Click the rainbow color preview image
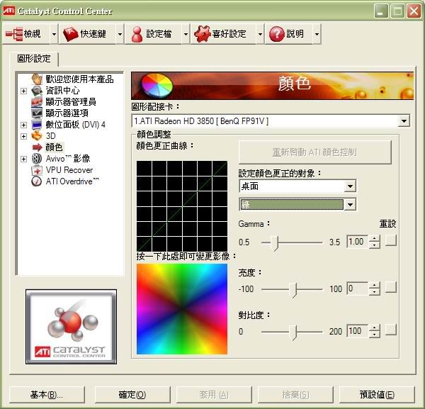The width and height of the screenshot is (425, 409). pos(182,308)
